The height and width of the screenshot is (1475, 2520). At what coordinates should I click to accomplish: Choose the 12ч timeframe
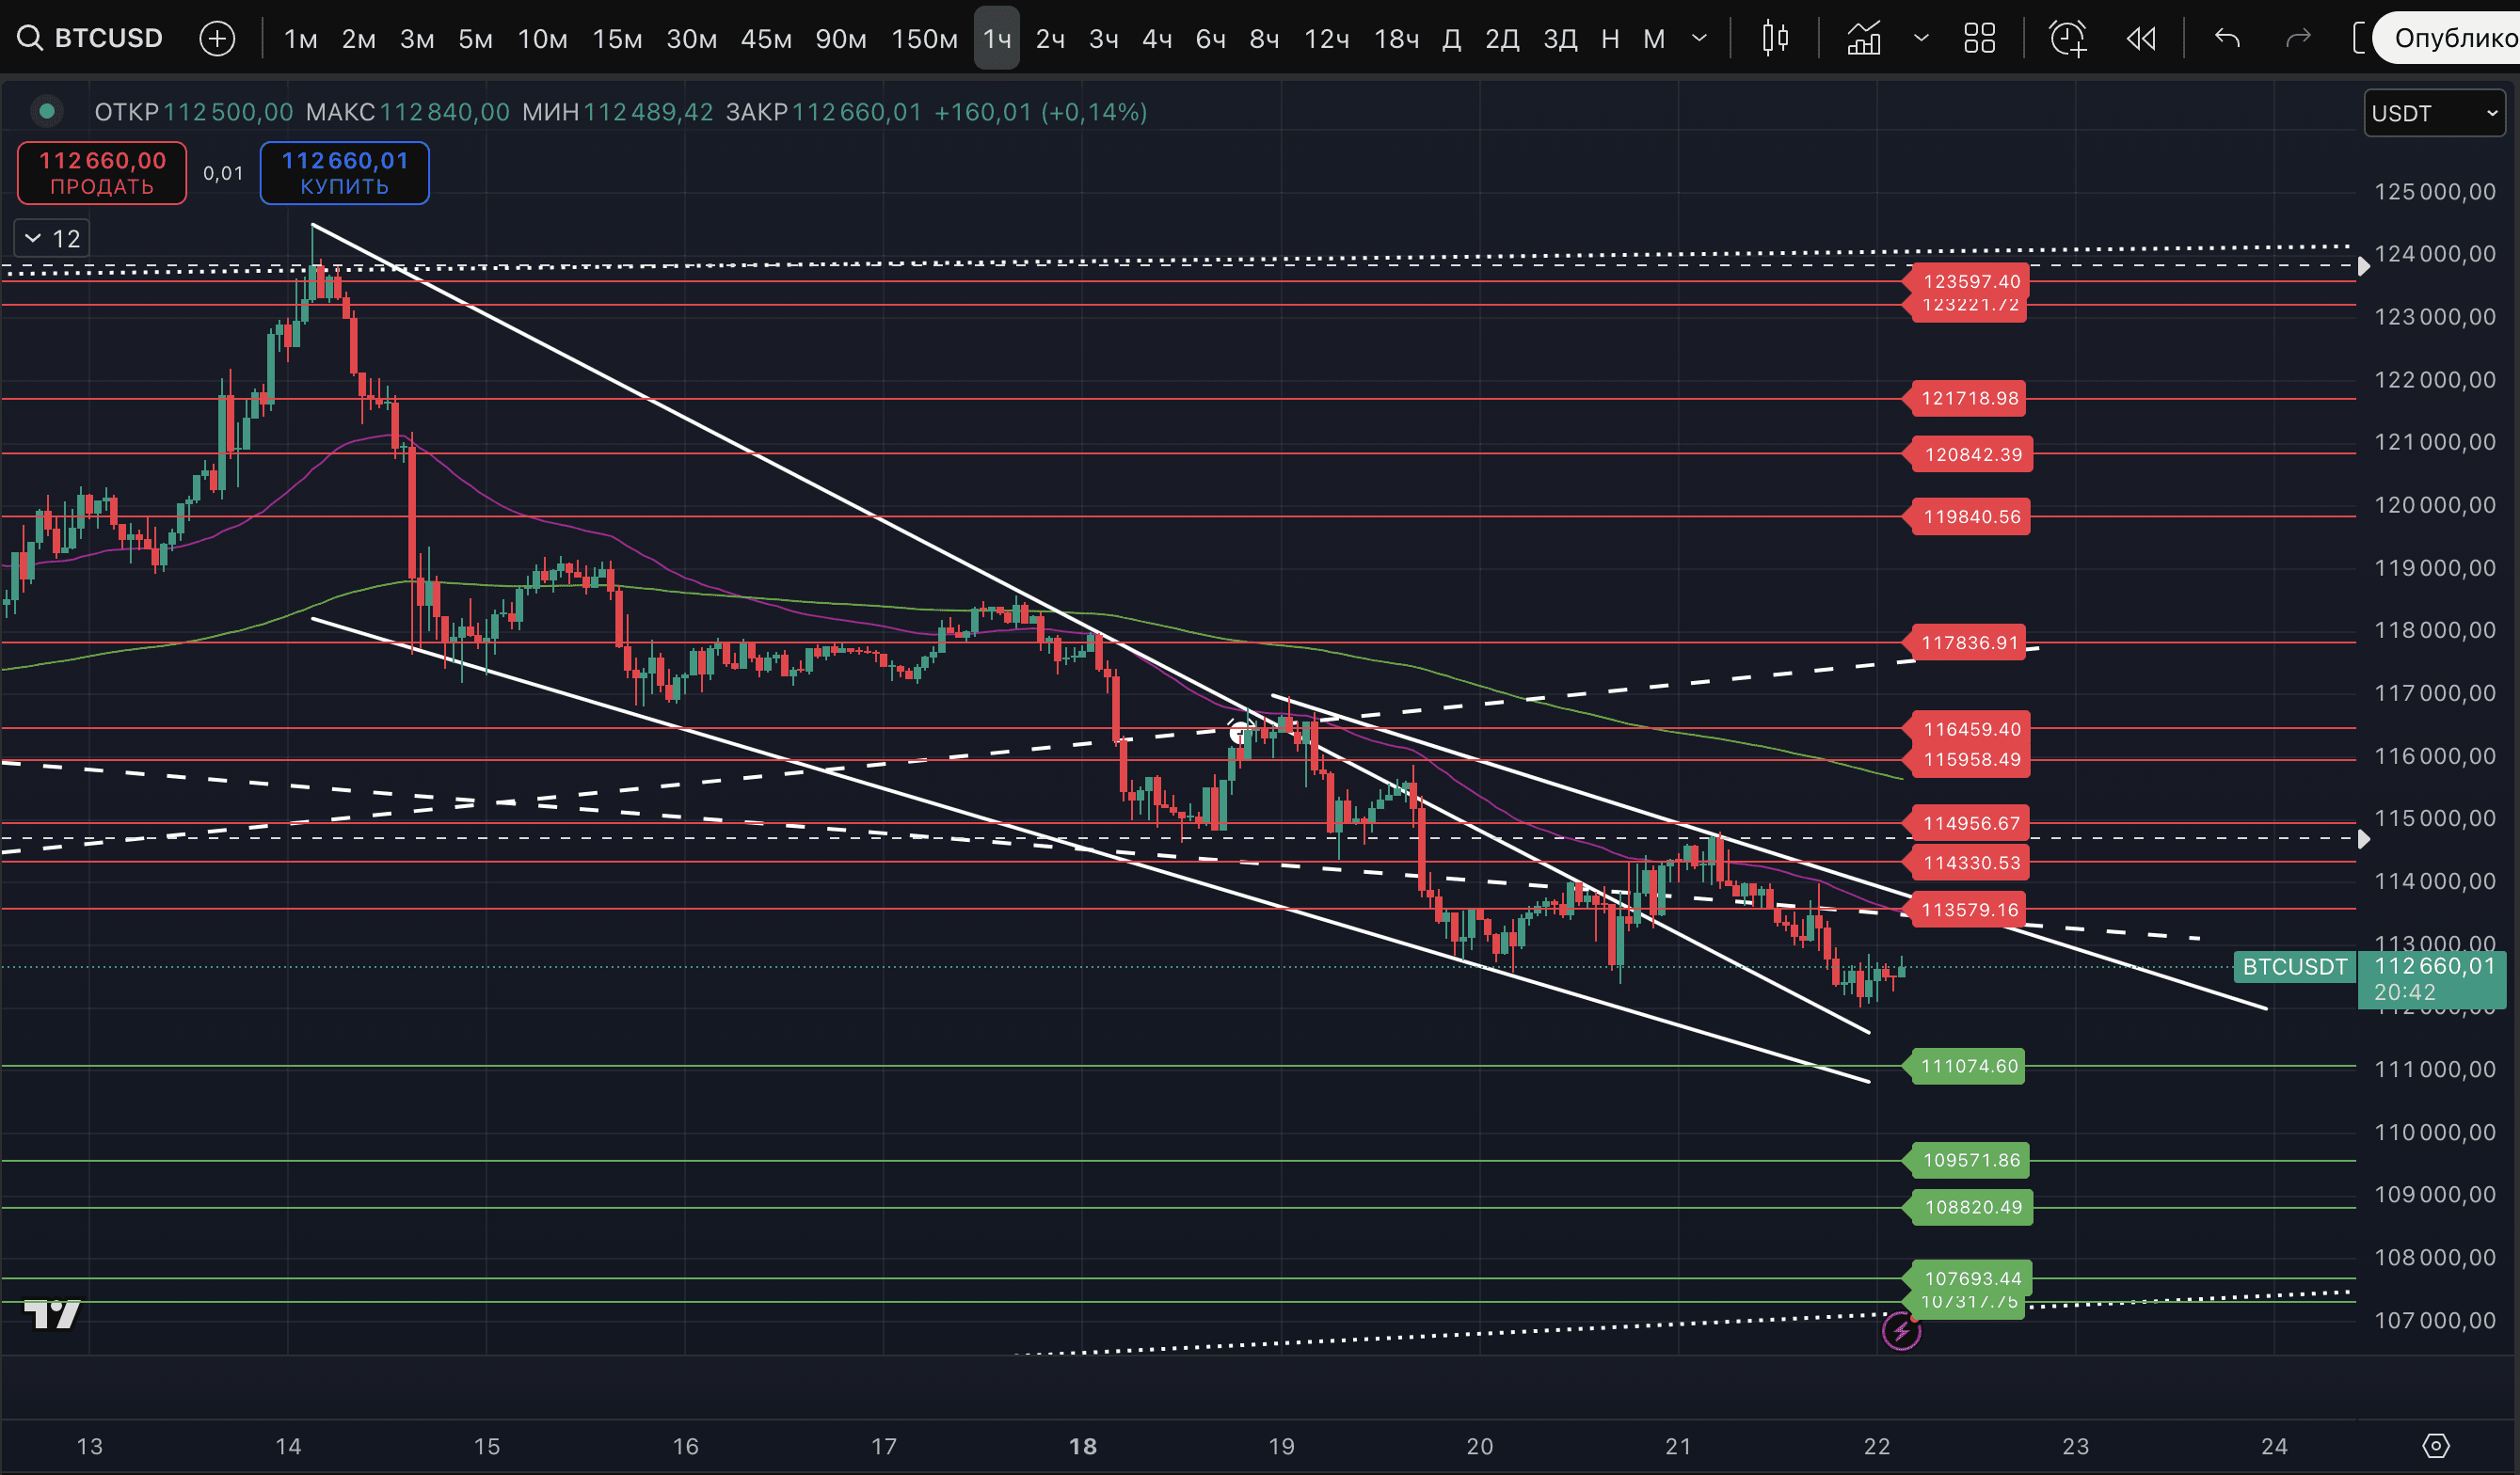pyautogui.click(x=1326, y=38)
